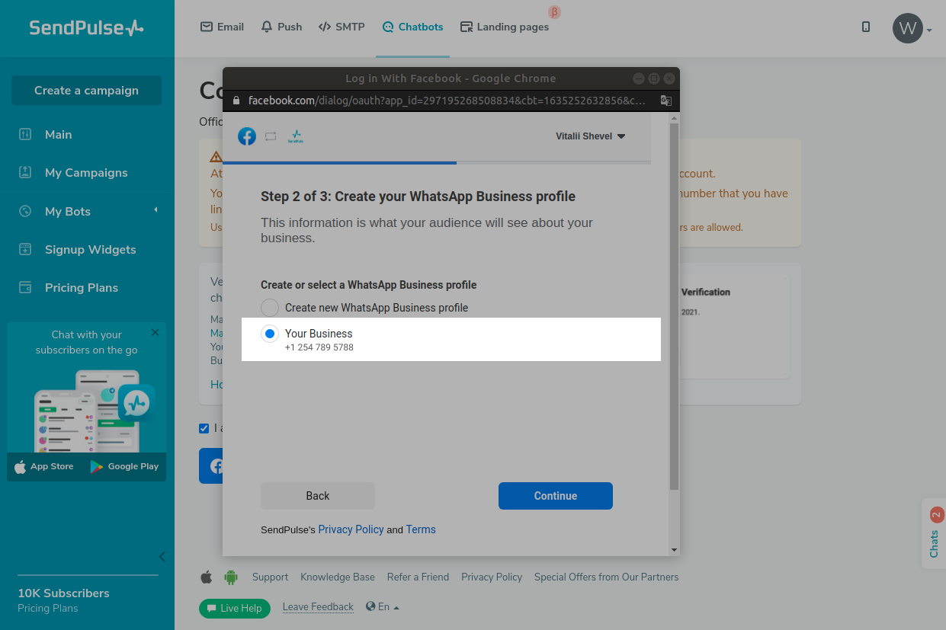Click the SendPulse app icon in dialog

coord(296,136)
